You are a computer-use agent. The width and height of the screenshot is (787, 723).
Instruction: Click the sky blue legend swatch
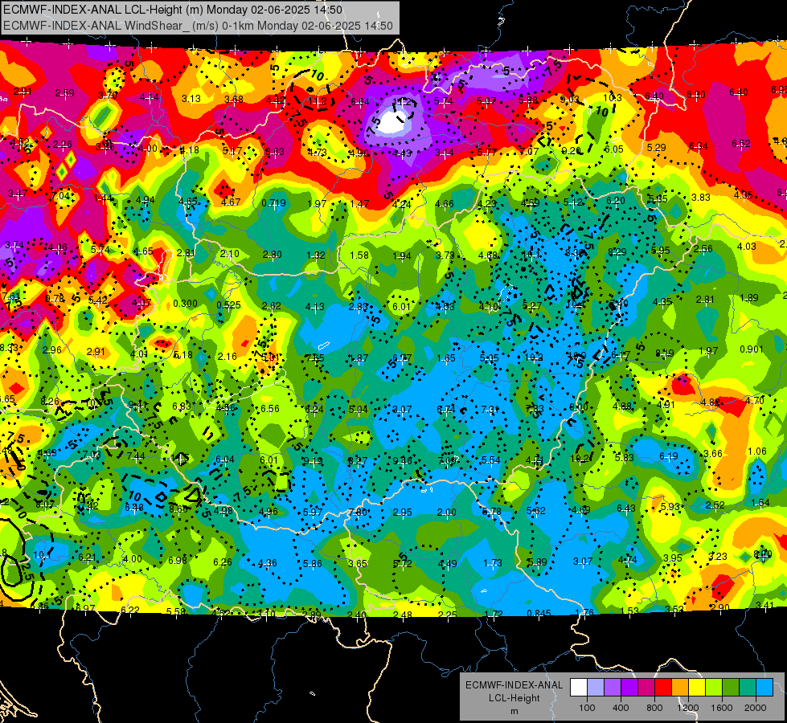(764, 688)
